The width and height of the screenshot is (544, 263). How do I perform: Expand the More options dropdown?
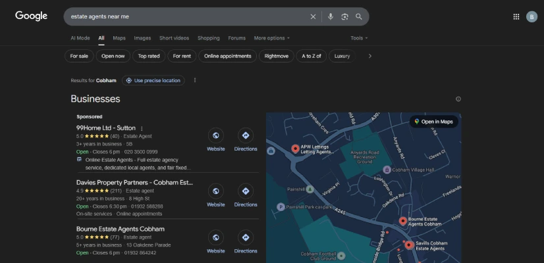point(271,38)
